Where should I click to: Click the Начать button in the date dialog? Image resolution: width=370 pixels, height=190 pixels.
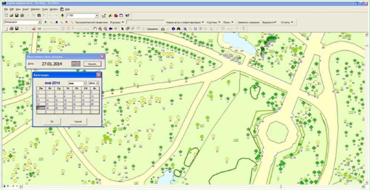(x=92, y=64)
